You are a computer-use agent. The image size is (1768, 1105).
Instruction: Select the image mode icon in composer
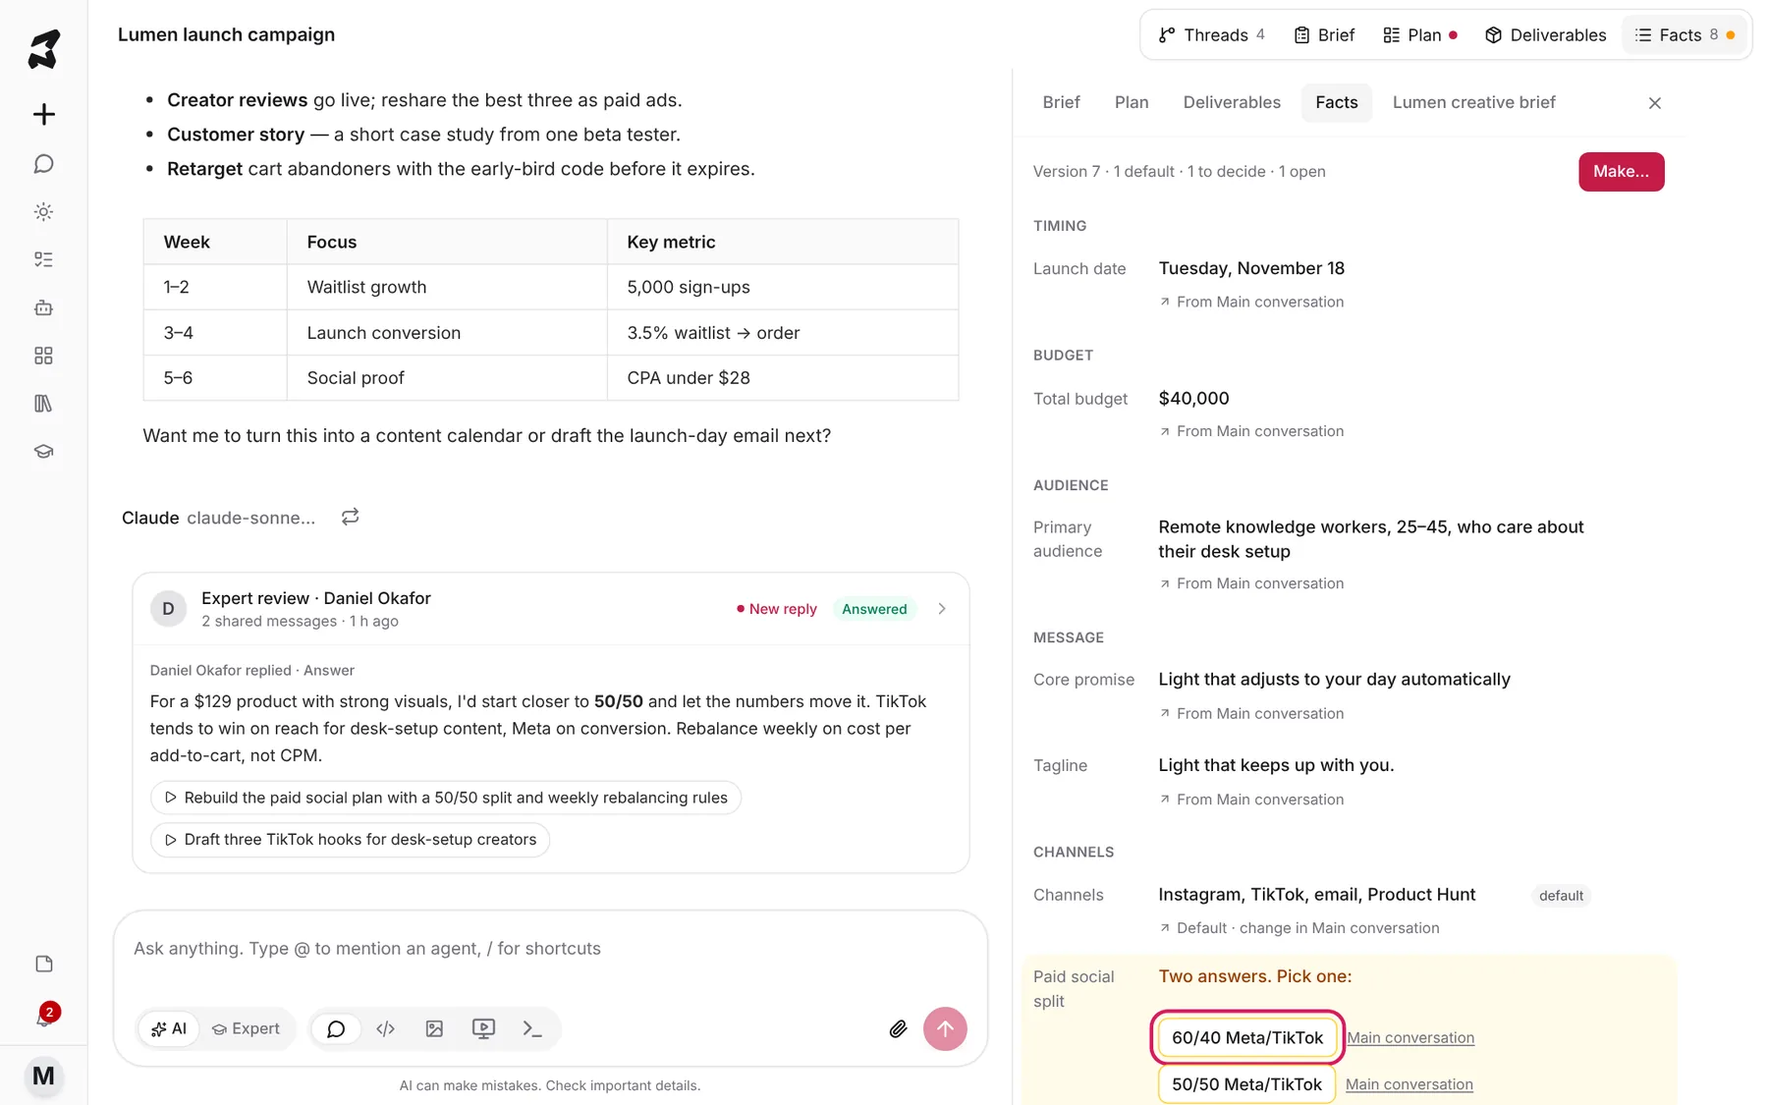coord(434,1028)
